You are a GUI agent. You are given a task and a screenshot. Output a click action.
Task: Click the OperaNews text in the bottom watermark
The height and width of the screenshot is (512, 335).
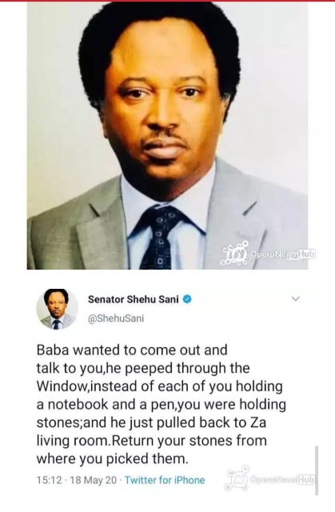(x=274, y=479)
